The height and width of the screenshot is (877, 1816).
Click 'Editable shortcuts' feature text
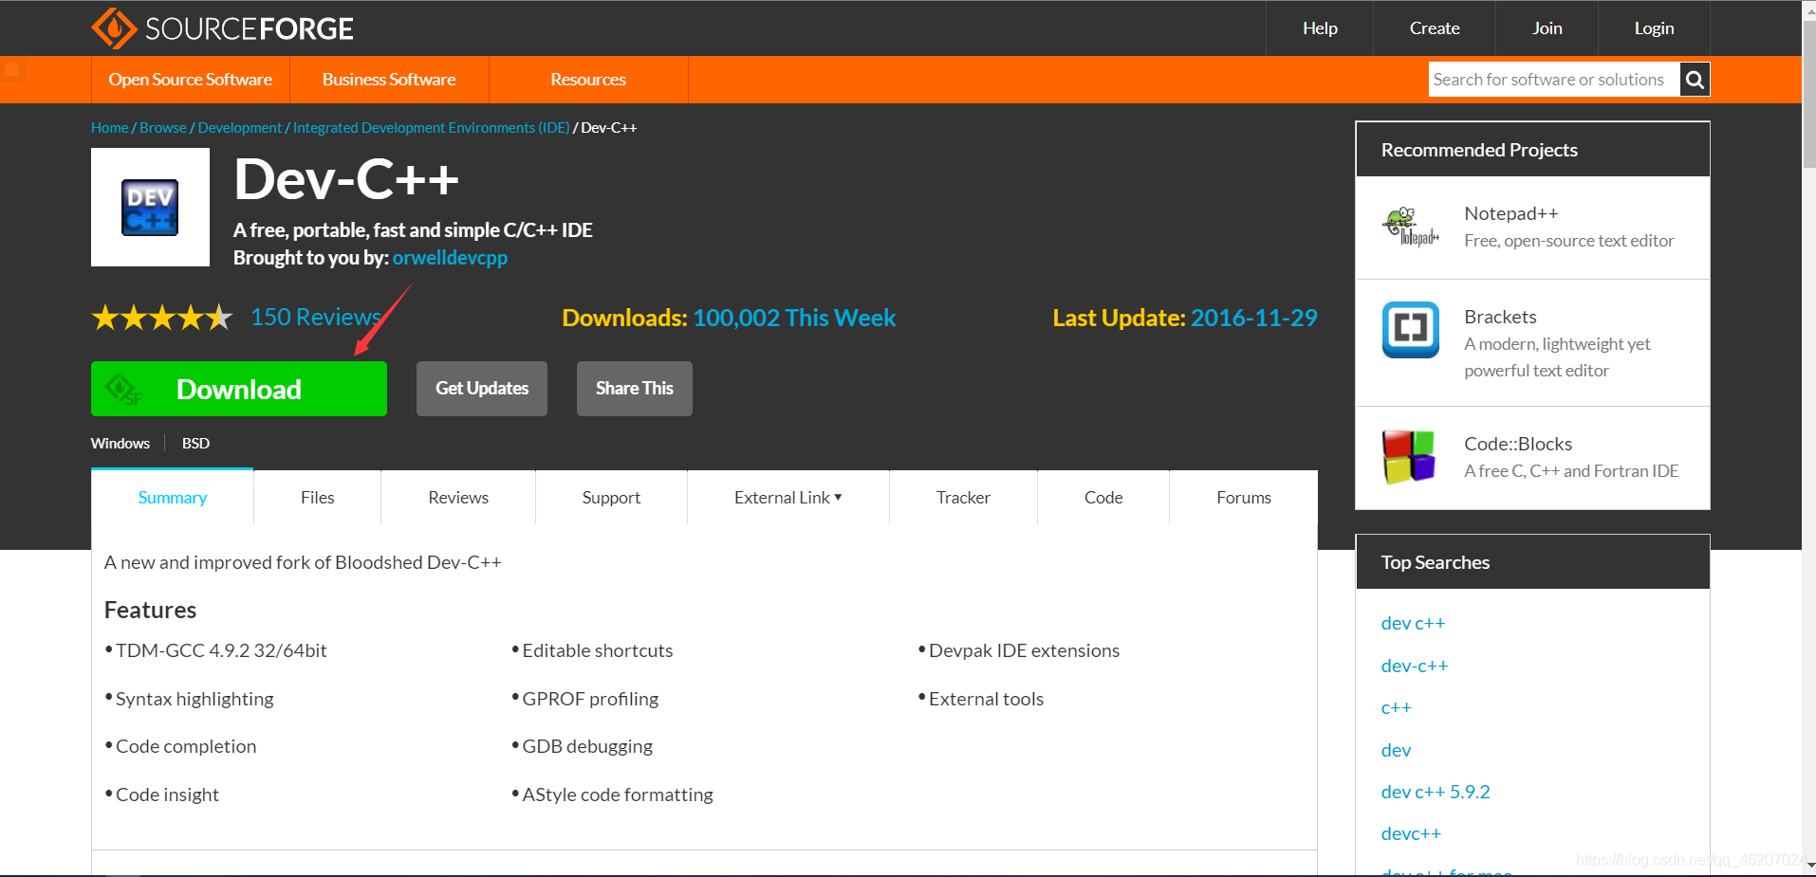click(x=598, y=650)
